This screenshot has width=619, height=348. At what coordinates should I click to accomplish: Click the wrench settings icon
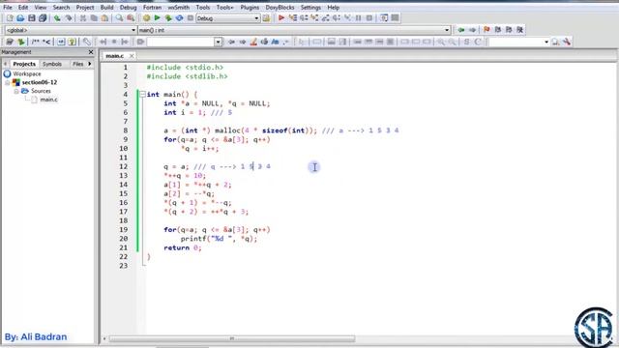pos(567,42)
